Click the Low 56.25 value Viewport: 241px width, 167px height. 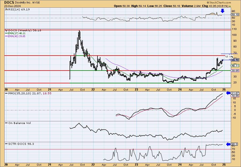point(154,6)
